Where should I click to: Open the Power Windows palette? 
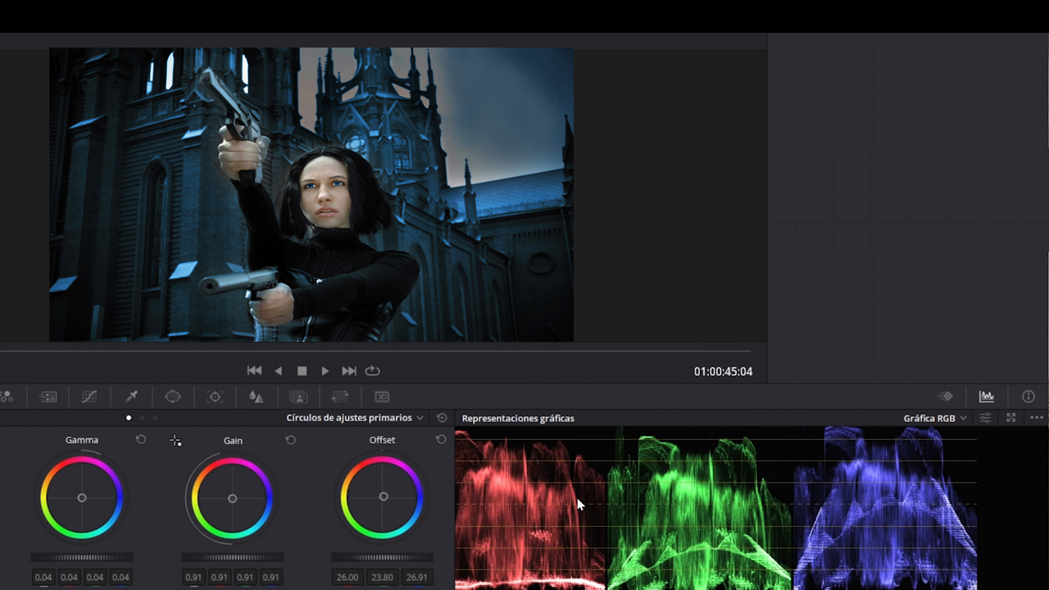[173, 397]
